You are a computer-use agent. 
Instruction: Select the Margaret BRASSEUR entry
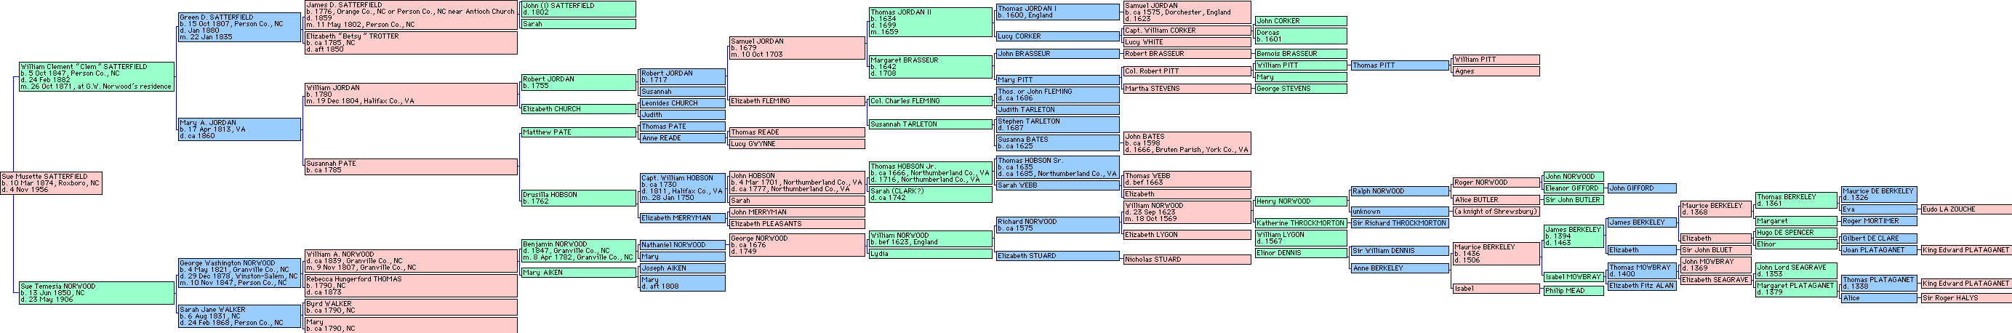coord(930,66)
